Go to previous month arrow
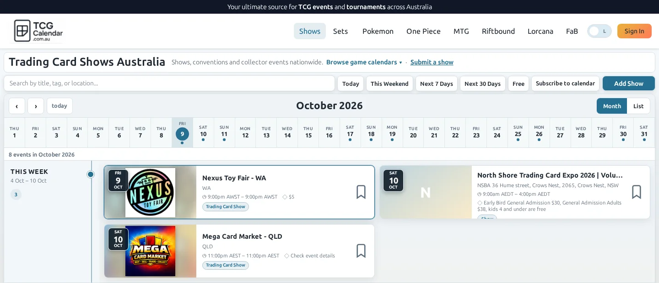 (17, 106)
